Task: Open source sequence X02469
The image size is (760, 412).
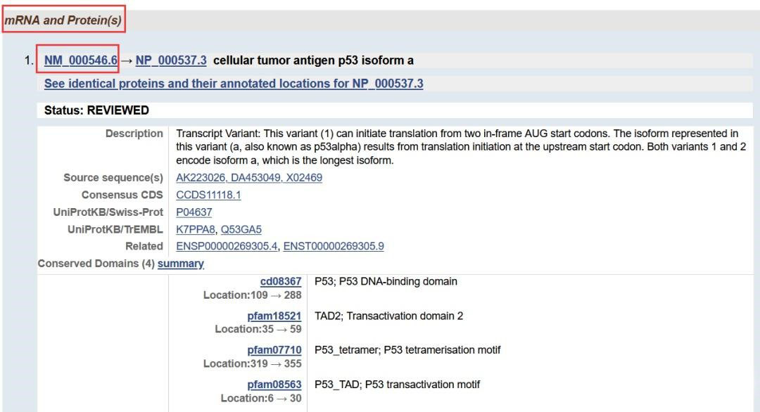Action: click(304, 178)
